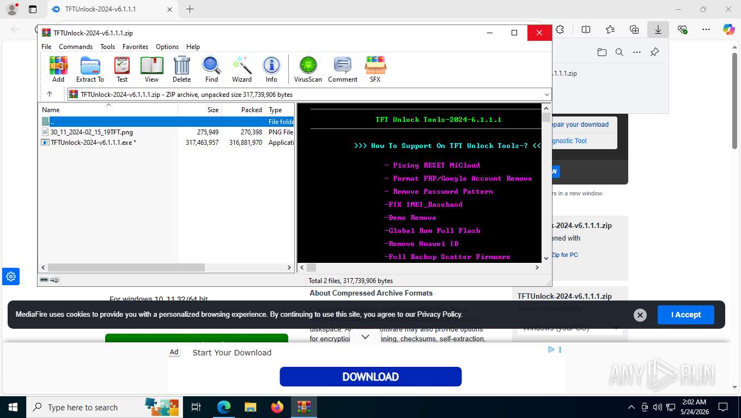Open Edge browser essentials heart icon
Viewport: 741px width, 418px height.
pyautogui.click(x=682, y=29)
